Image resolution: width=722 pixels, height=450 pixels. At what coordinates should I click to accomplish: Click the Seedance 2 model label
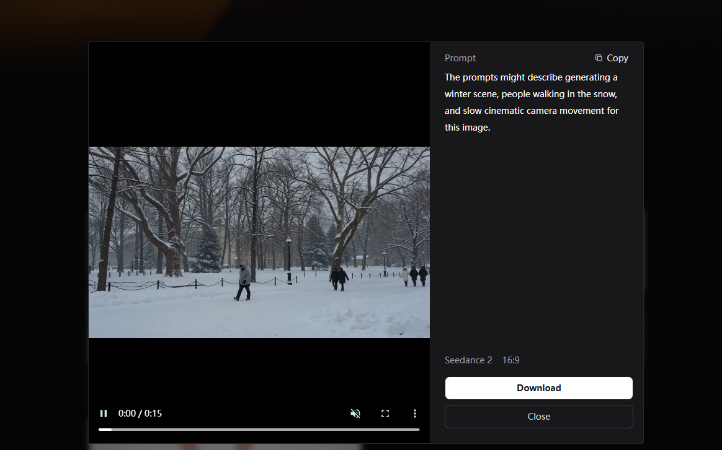468,360
